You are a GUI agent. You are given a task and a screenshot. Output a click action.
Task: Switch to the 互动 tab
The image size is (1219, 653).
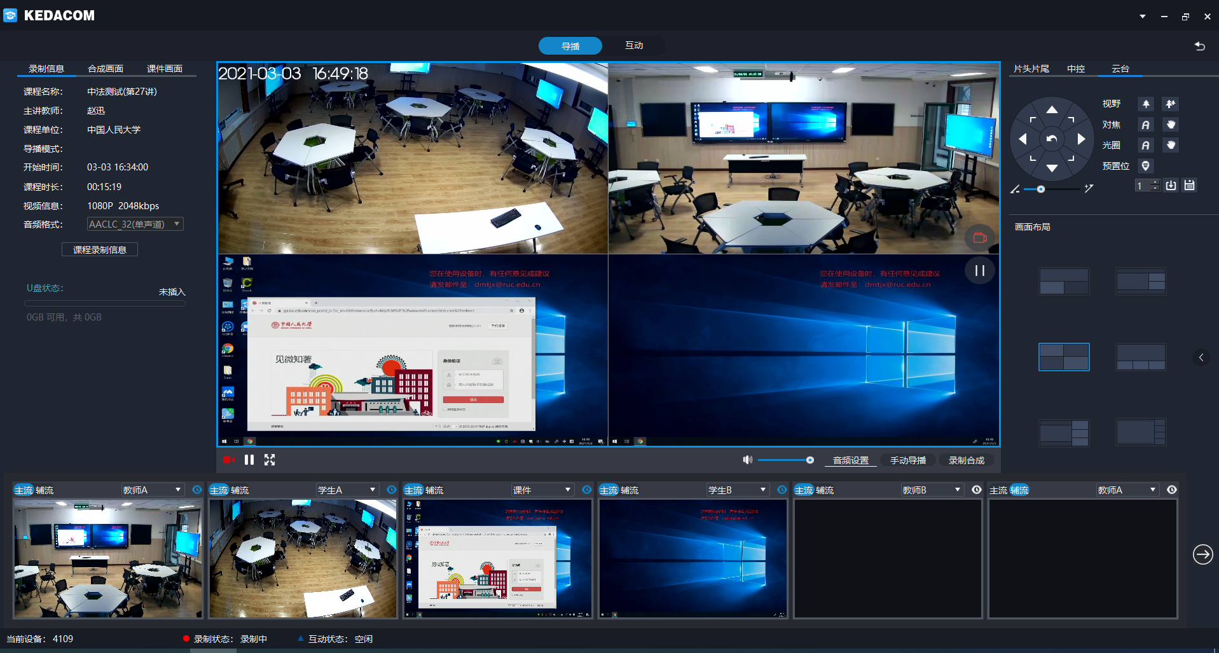coord(634,45)
